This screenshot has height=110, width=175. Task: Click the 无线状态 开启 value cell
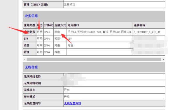coord(114,90)
